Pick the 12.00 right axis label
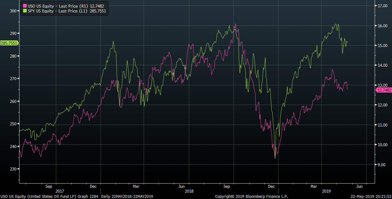The image size is (392, 199). coord(382,105)
